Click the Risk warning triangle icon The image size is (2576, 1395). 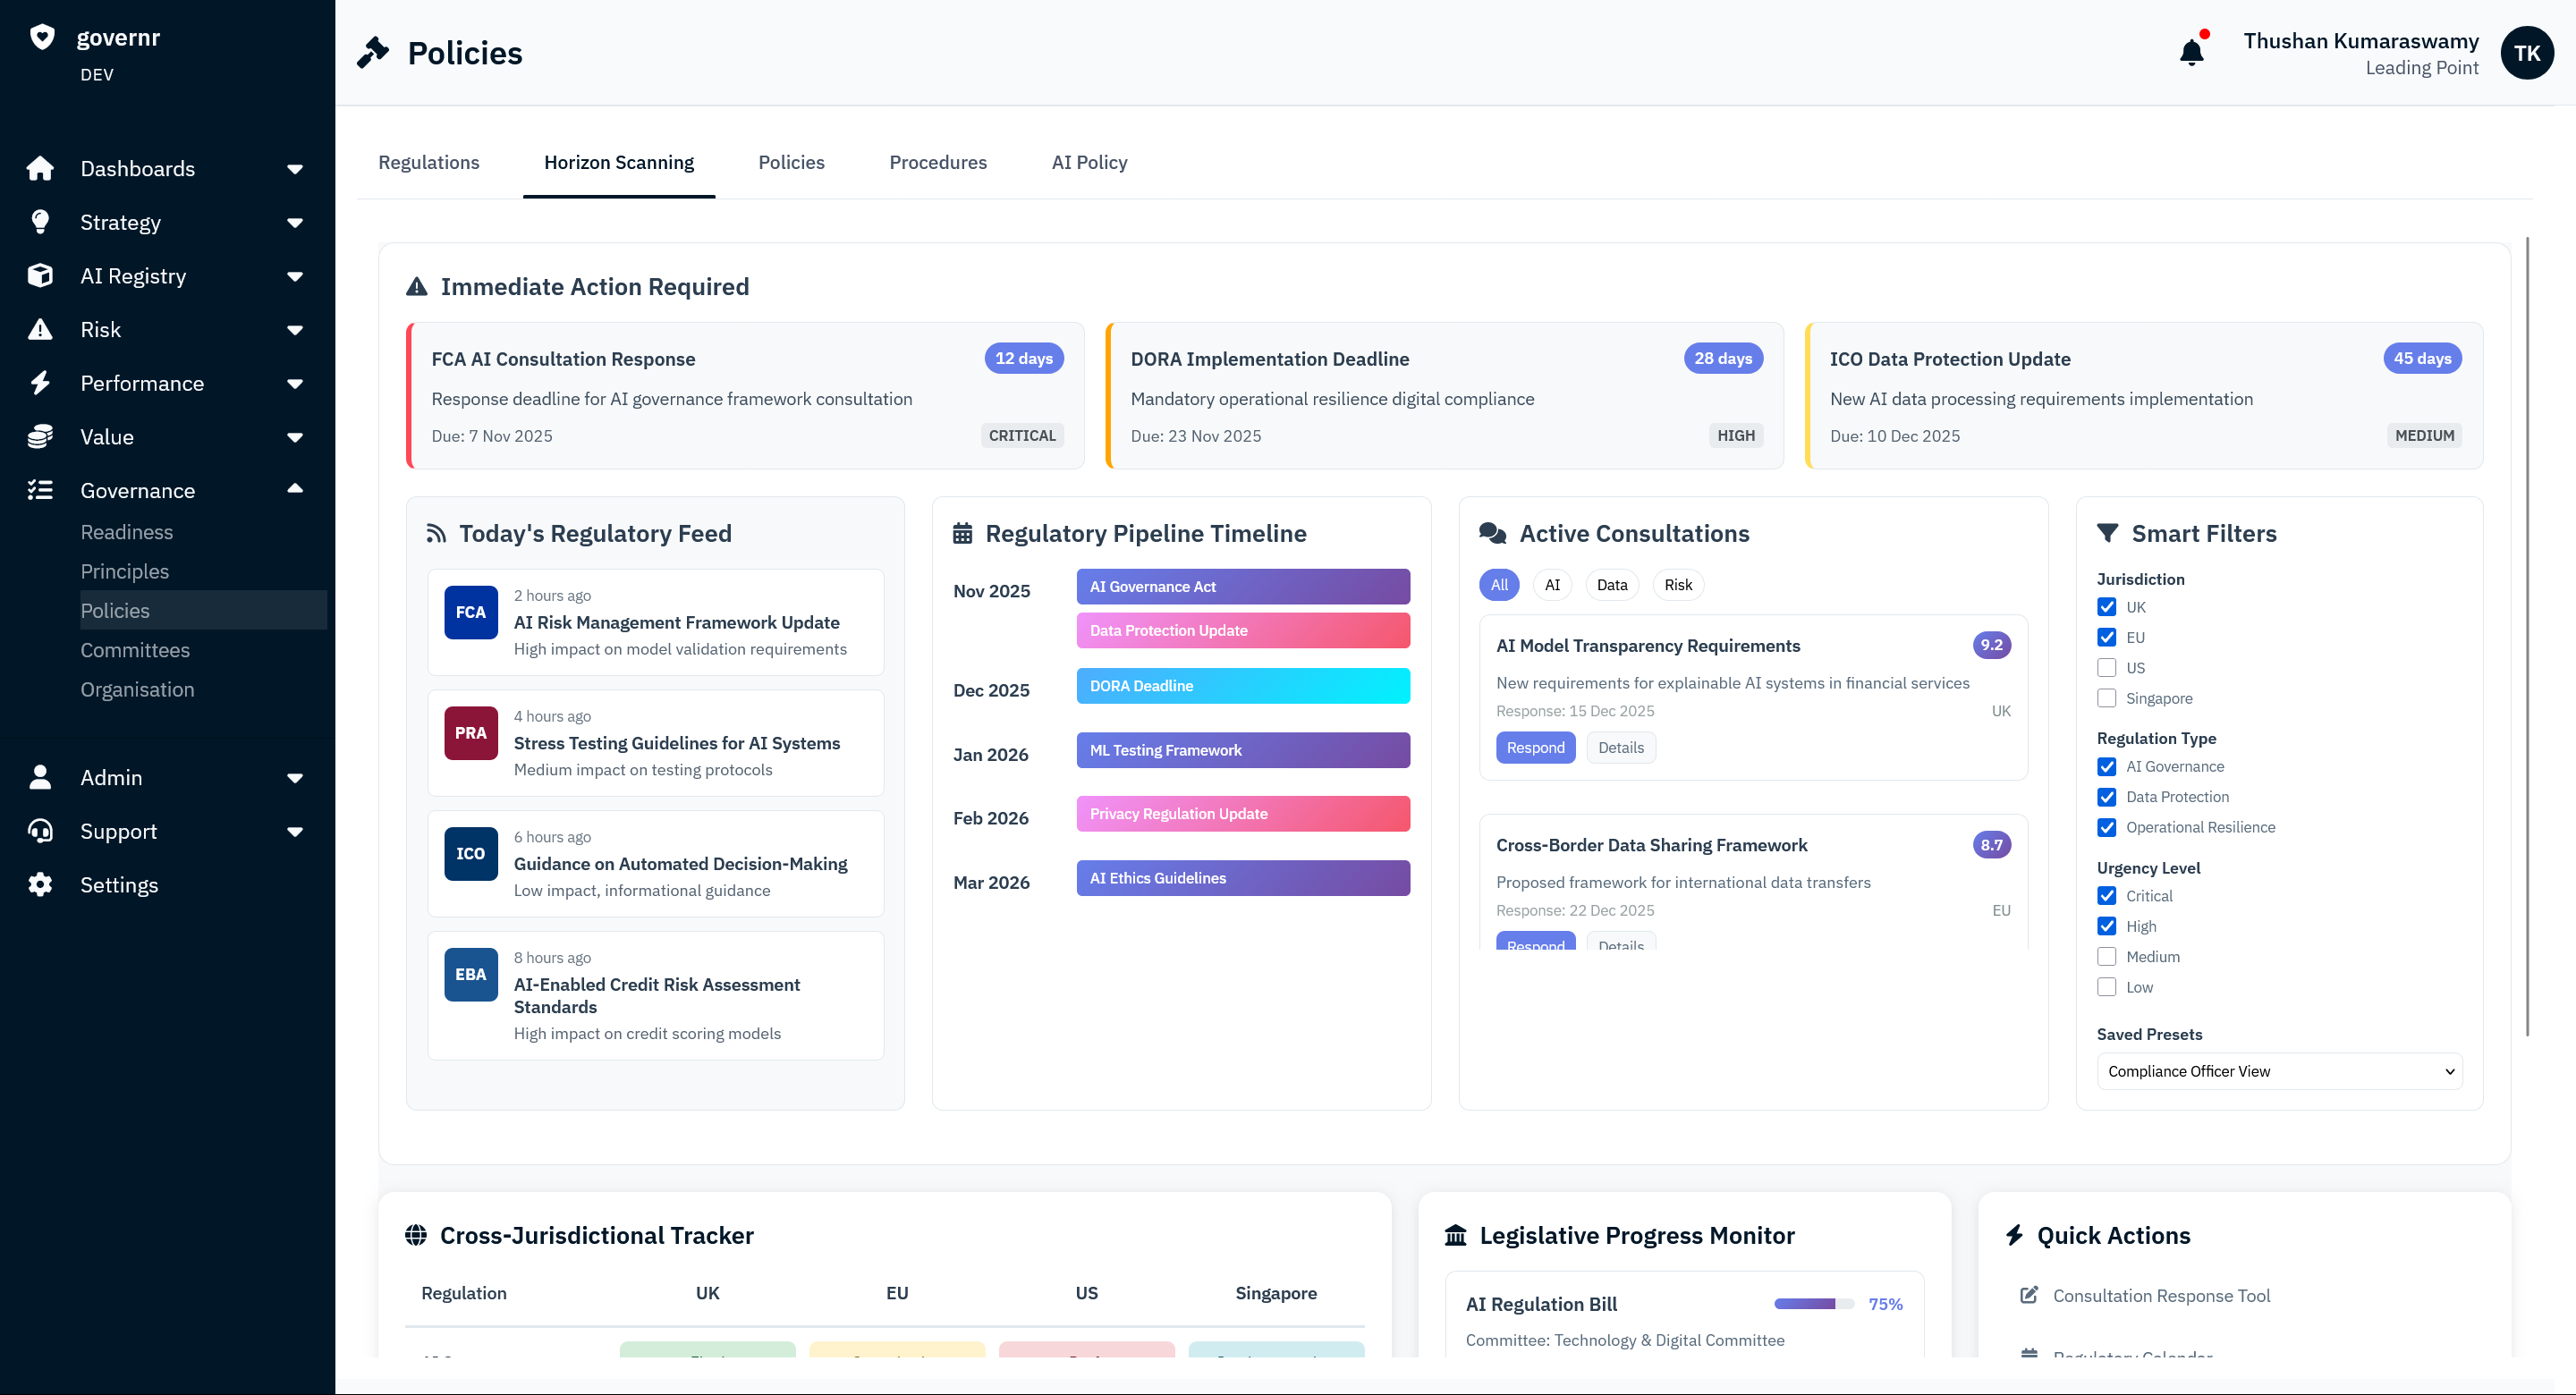point(40,329)
